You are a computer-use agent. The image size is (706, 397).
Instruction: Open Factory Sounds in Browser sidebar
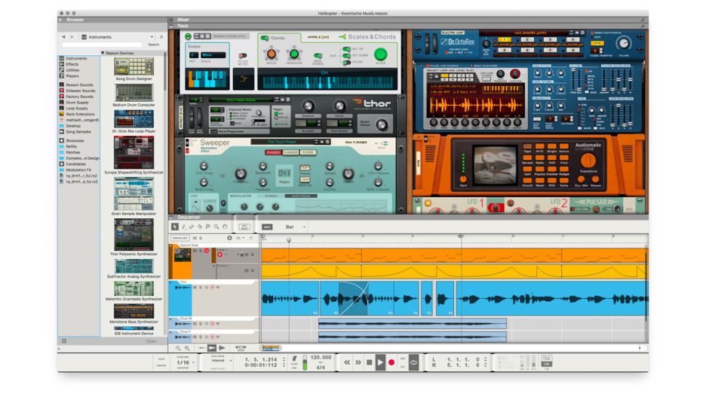point(79,97)
